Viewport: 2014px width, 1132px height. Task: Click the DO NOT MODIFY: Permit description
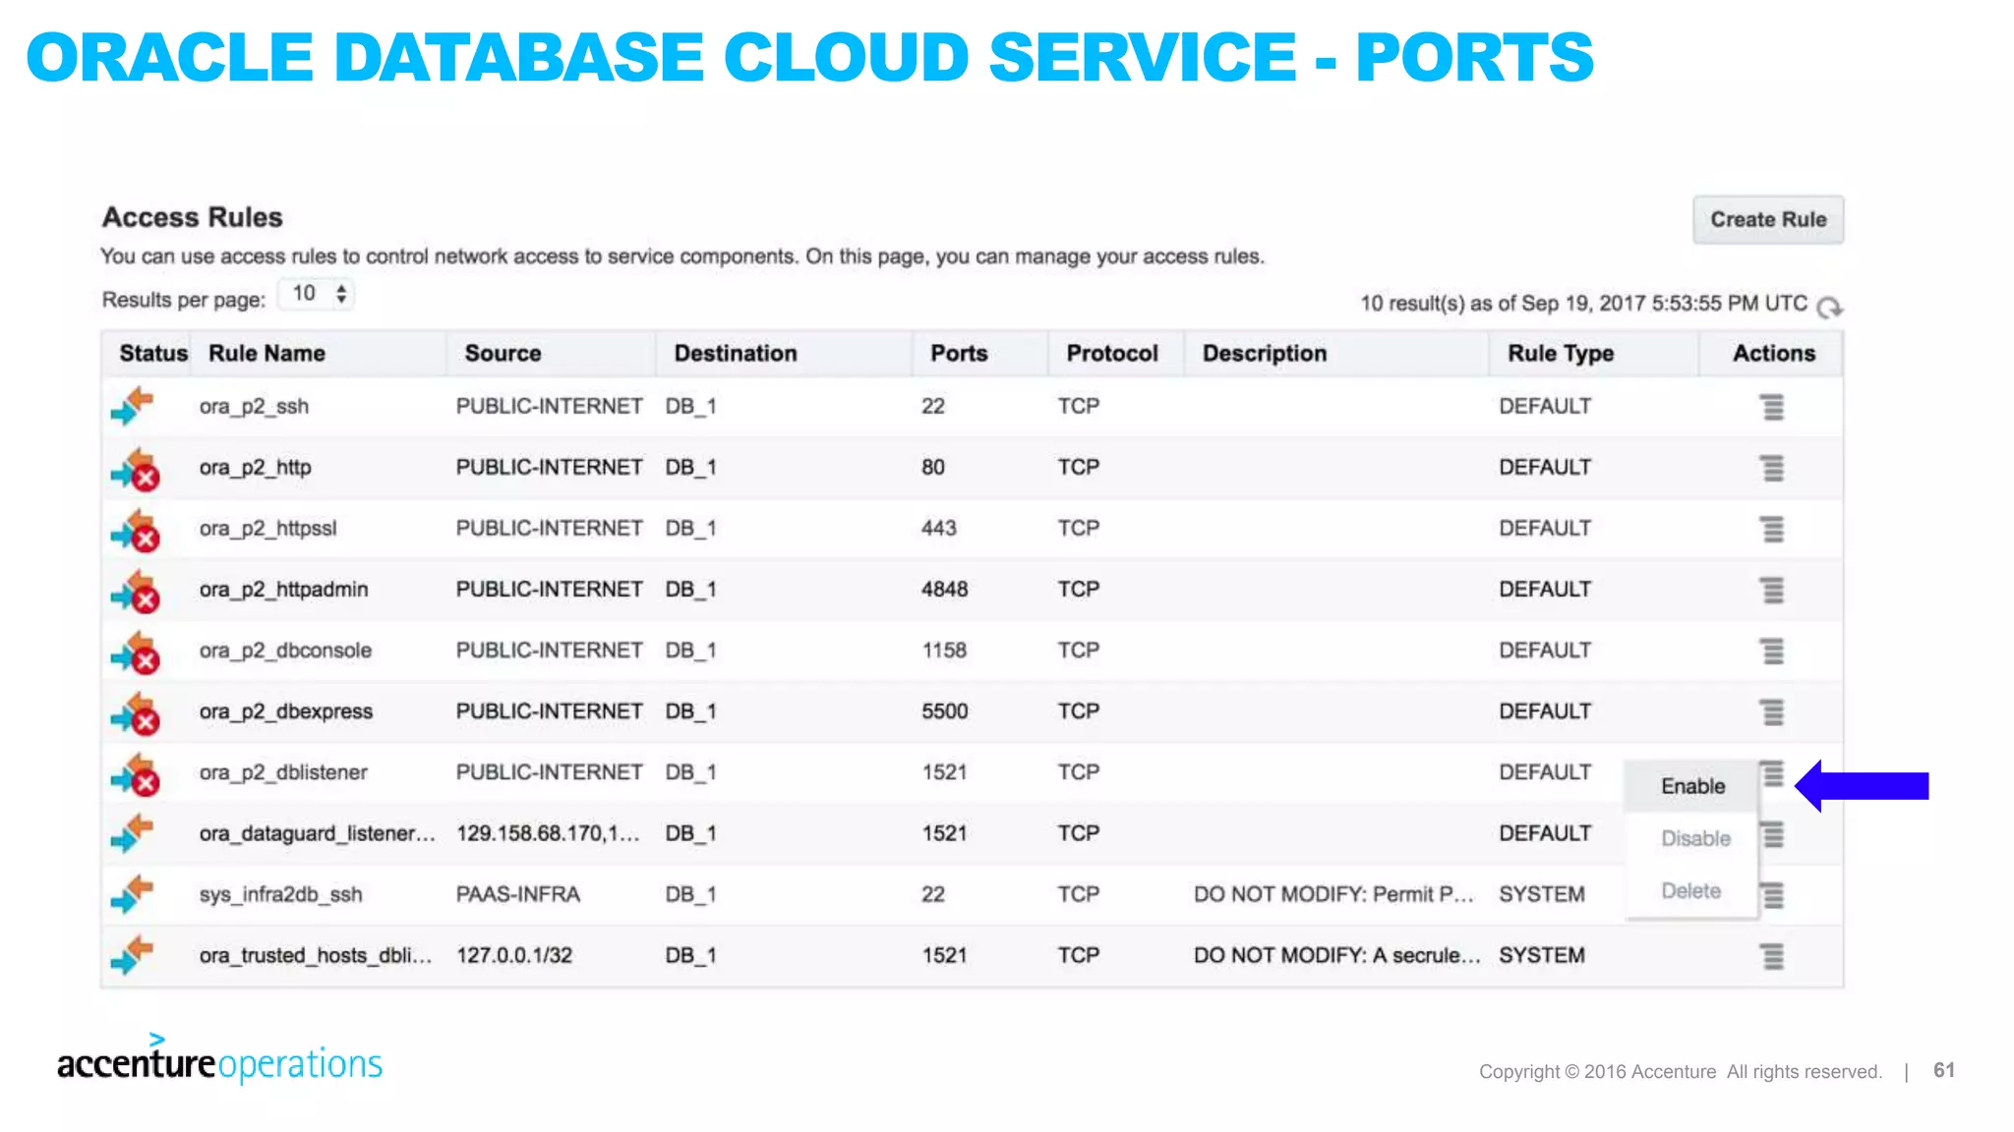pyautogui.click(x=1333, y=894)
